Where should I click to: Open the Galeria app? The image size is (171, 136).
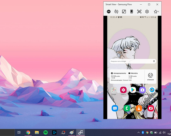pyautogui.click(x=123, y=90)
